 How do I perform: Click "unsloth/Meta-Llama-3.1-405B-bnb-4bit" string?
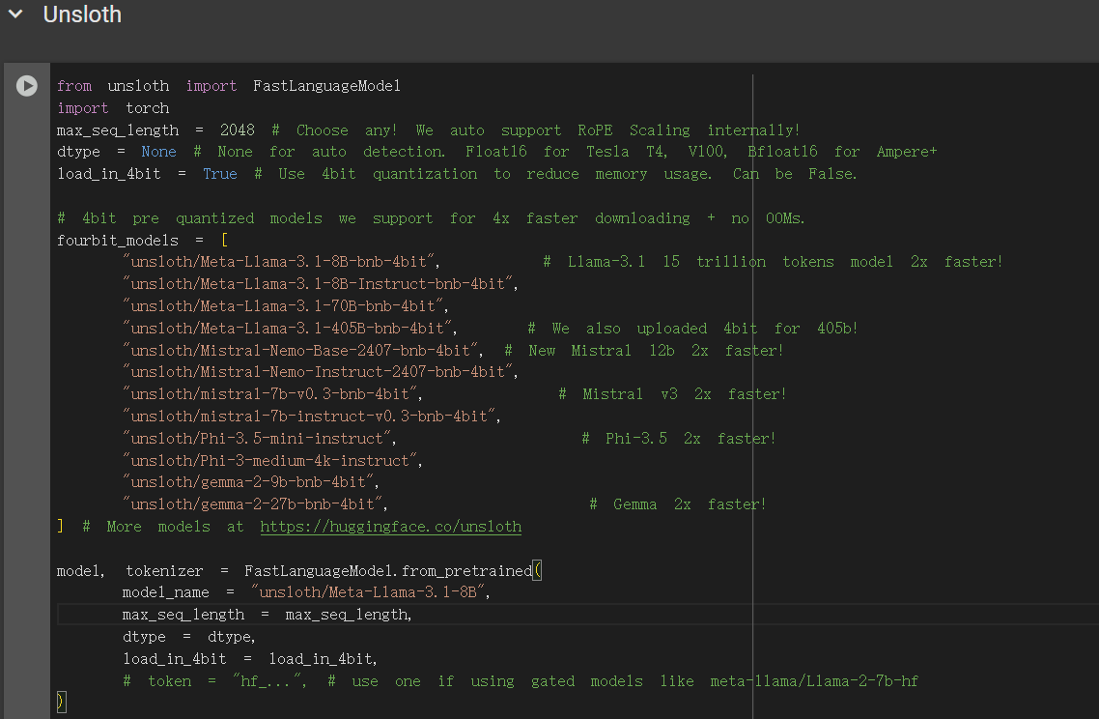[x=288, y=329]
